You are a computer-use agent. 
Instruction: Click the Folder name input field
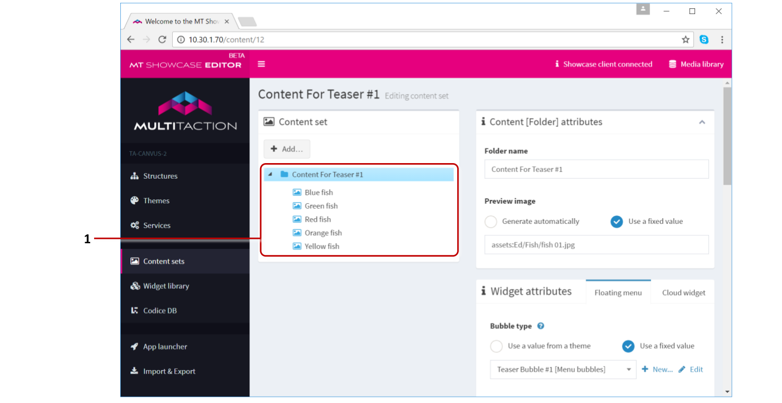596,169
